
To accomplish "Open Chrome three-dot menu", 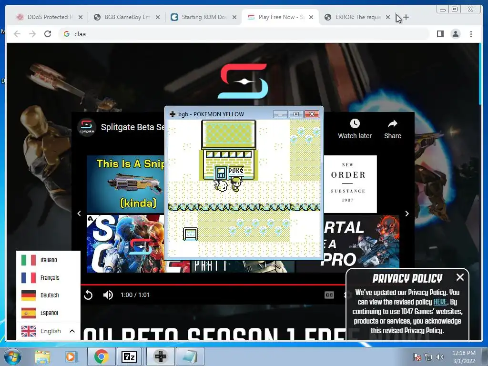I will click(x=471, y=34).
